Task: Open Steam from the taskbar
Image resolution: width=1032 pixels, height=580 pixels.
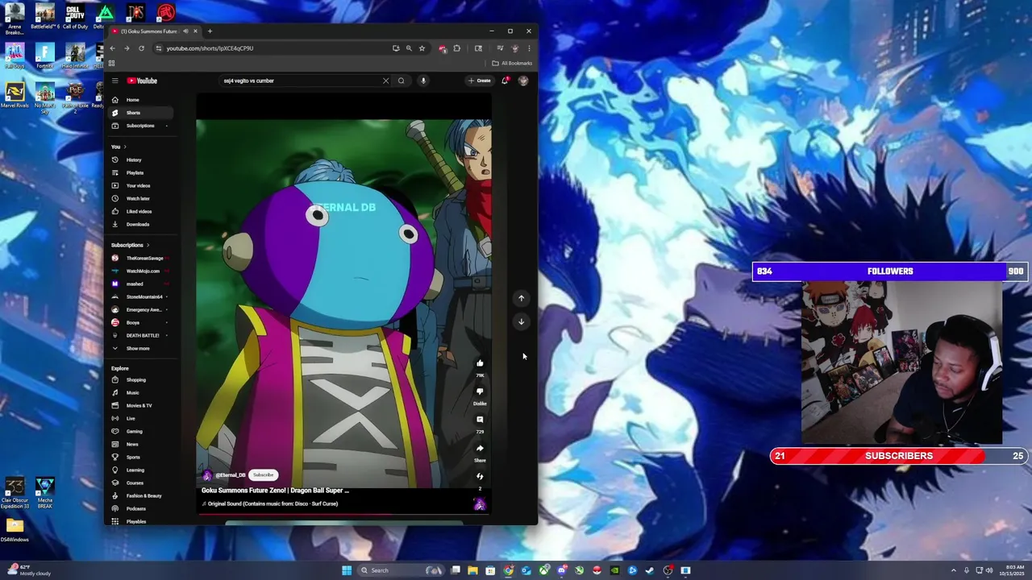Action: pos(650,570)
